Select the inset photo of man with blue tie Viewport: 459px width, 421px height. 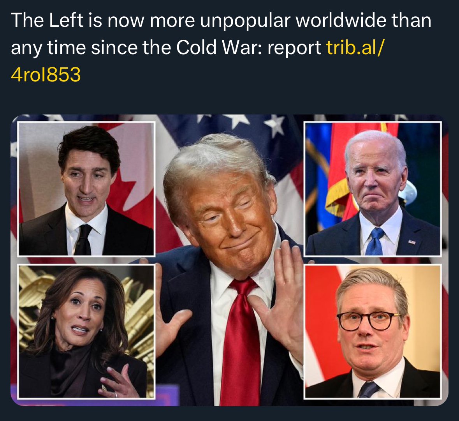tap(373, 189)
